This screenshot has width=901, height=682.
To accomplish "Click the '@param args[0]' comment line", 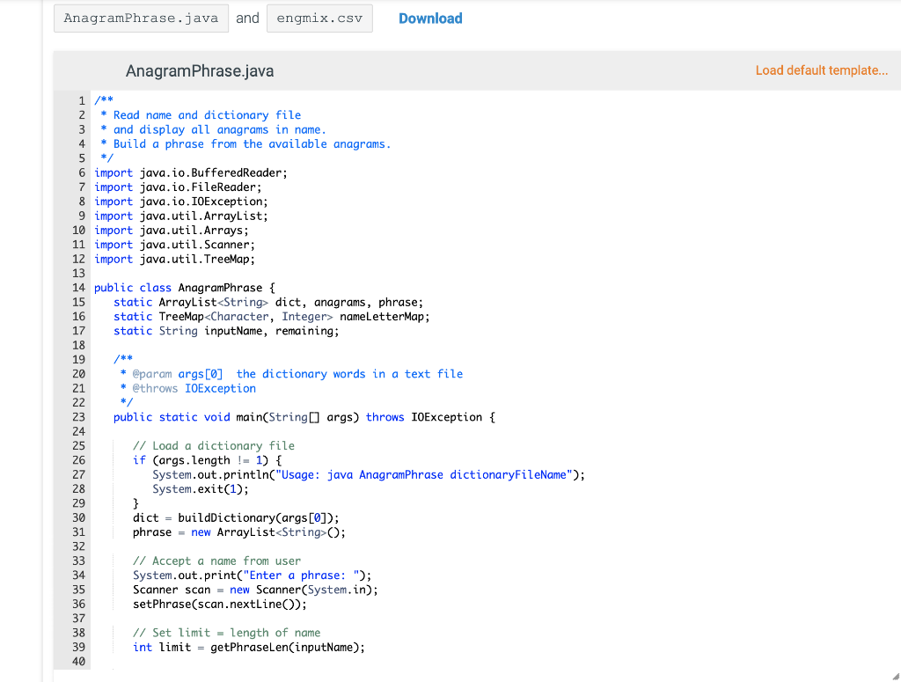I will (x=291, y=374).
